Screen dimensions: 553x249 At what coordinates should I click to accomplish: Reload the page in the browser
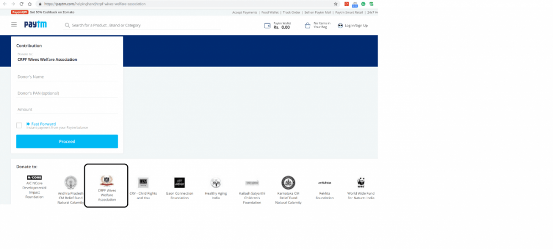coord(22,4)
